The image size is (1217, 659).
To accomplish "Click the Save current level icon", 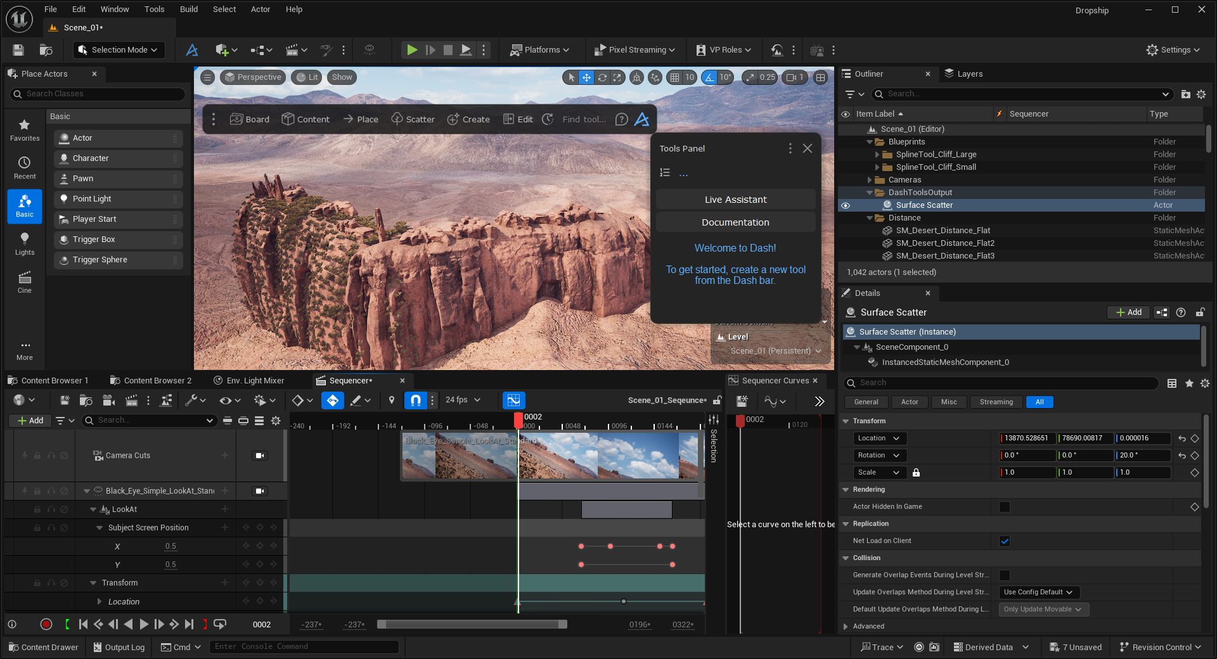I will point(18,50).
